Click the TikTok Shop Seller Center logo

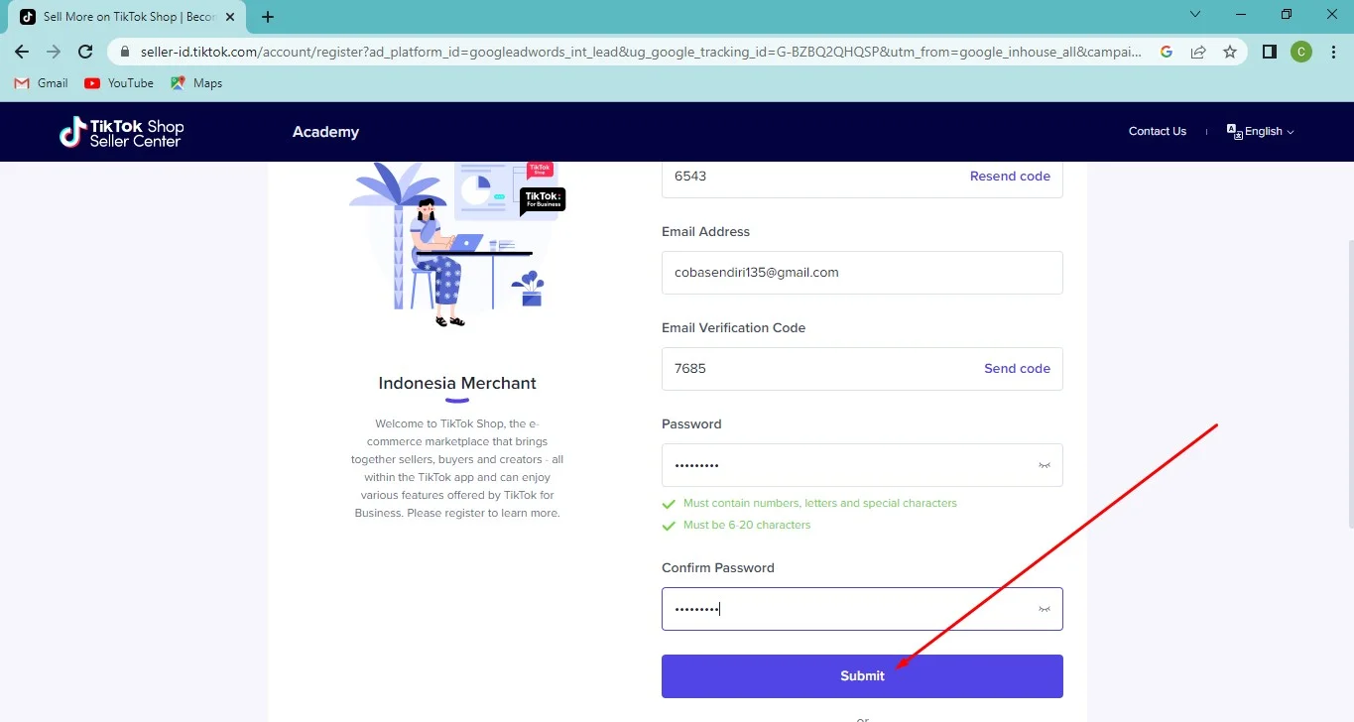121,132
